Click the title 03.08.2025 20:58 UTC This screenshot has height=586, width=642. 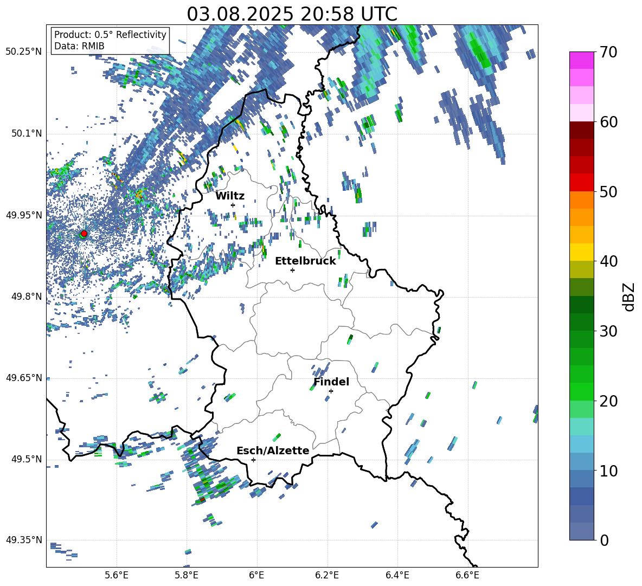292,14
